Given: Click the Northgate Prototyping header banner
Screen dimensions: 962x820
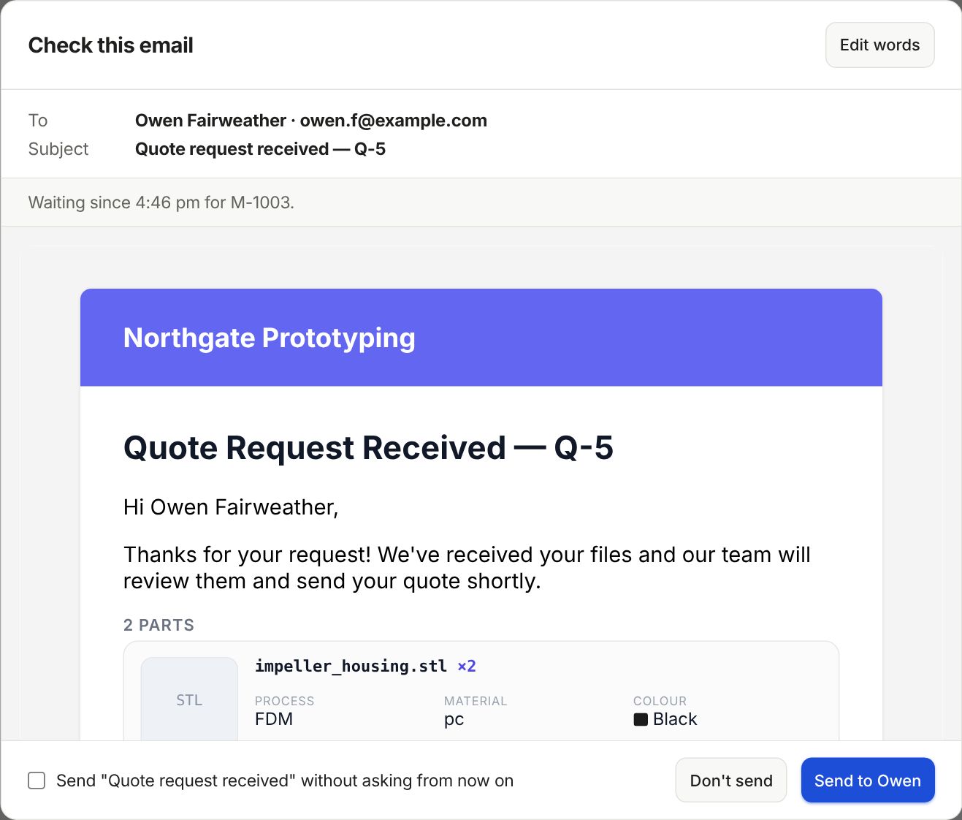Looking at the screenshot, I should click(x=481, y=338).
